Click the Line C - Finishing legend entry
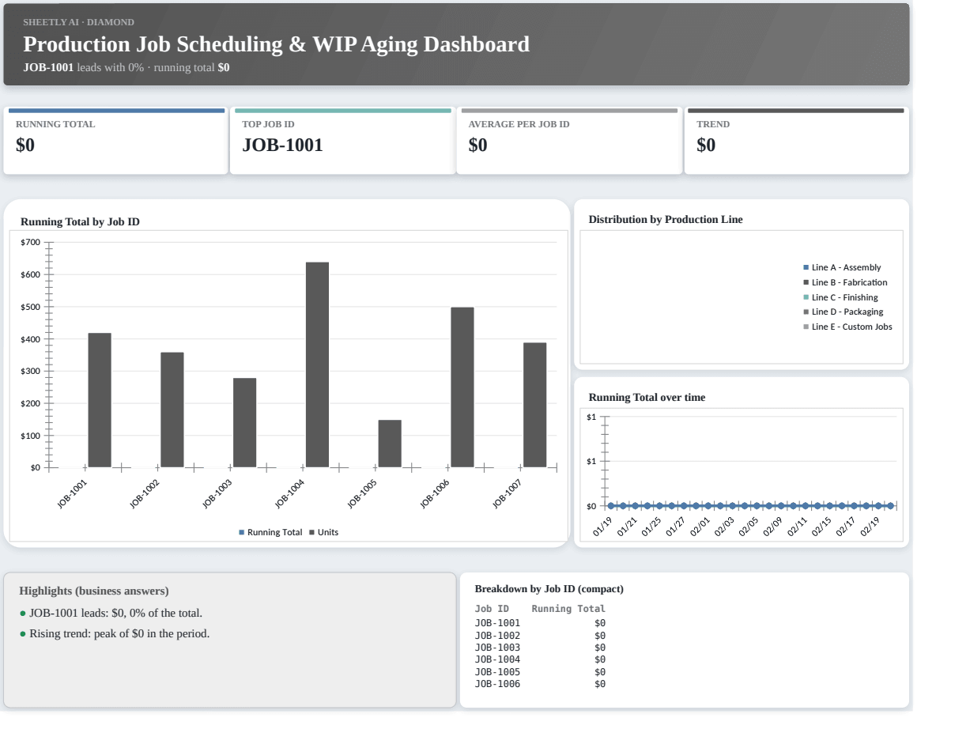 pyautogui.click(x=840, y=297)
